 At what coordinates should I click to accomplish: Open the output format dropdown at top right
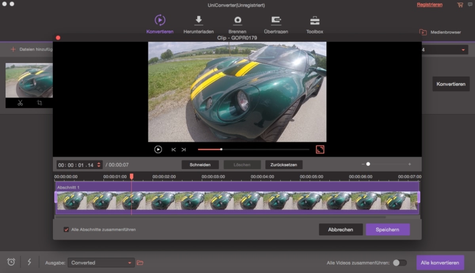tap(463, 50)
